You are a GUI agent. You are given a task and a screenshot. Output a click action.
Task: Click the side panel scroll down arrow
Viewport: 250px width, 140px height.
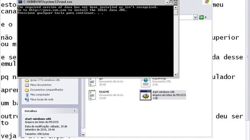pos(83,135)
